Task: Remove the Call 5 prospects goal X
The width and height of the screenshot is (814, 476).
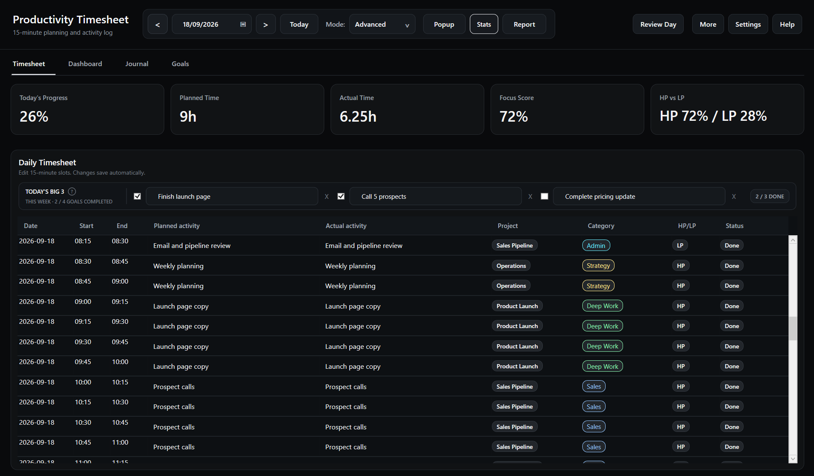Action: (530, 197)
